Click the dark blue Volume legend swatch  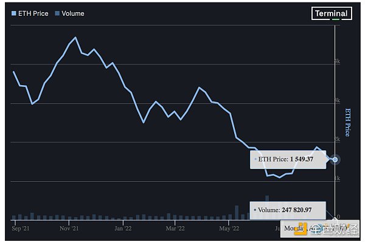tap(57, 13)
